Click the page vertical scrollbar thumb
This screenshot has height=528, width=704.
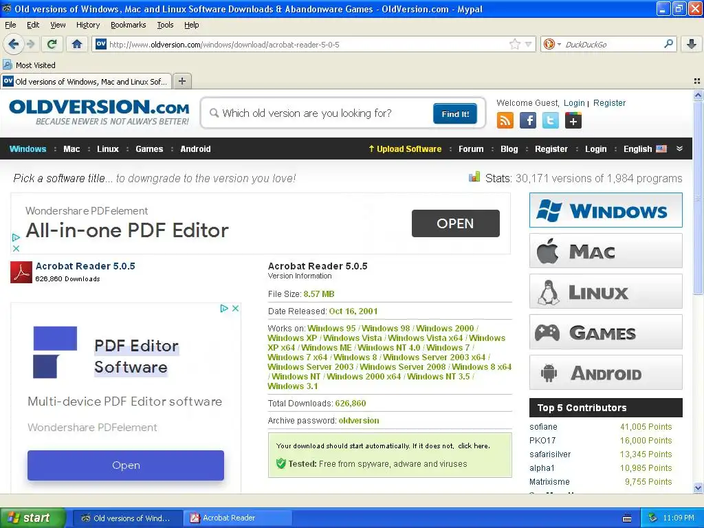tap(698, 197)
